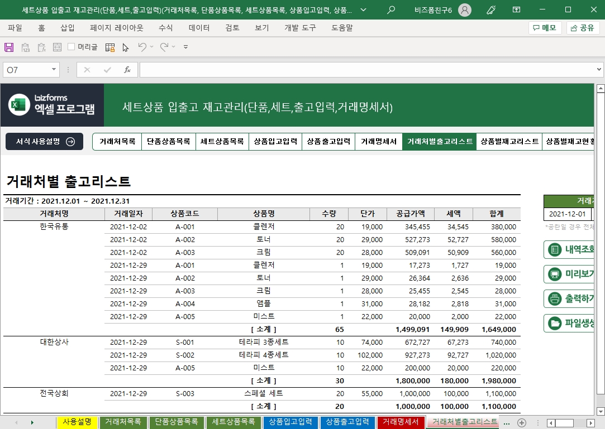Open the 거래명세서 navigation button
Viewport: 605px width, 429px height.
pos(378,142)
